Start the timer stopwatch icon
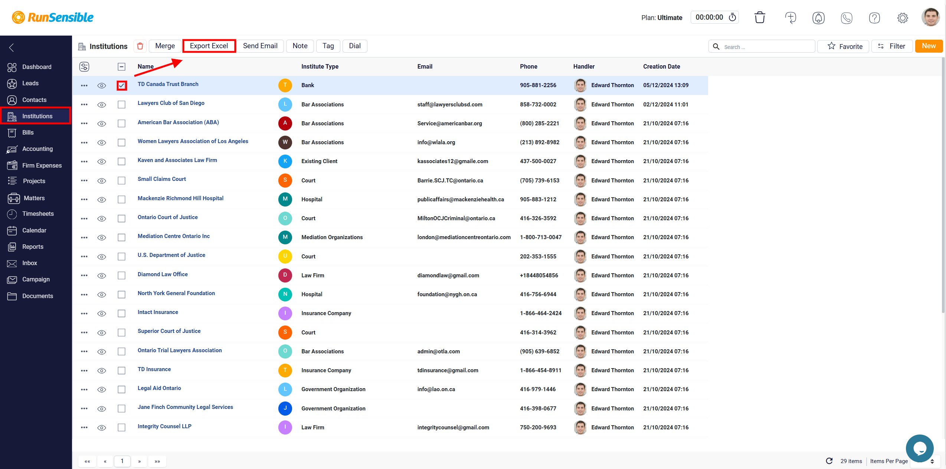The image size is (946, 469). pyautogui.click(x=733, y=17)
